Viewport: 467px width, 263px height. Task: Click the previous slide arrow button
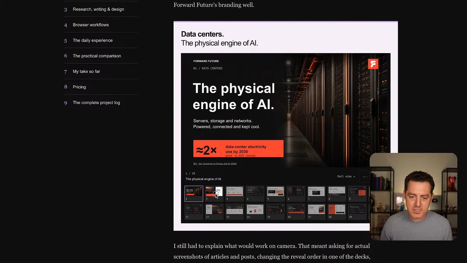[365, 177]
